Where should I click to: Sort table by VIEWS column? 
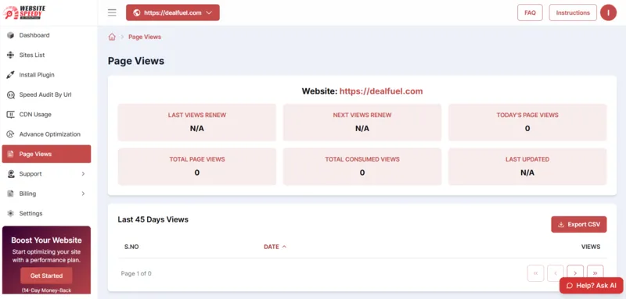(x=591, y=247)
